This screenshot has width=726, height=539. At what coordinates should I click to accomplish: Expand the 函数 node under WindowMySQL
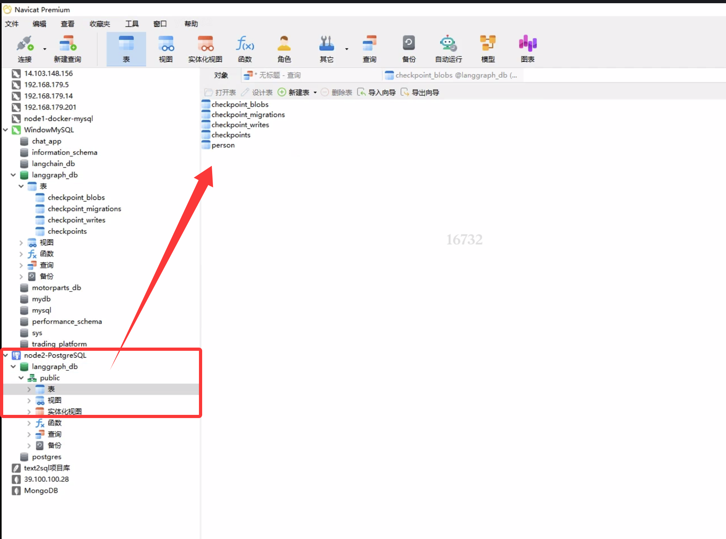(x=21, y=254)
